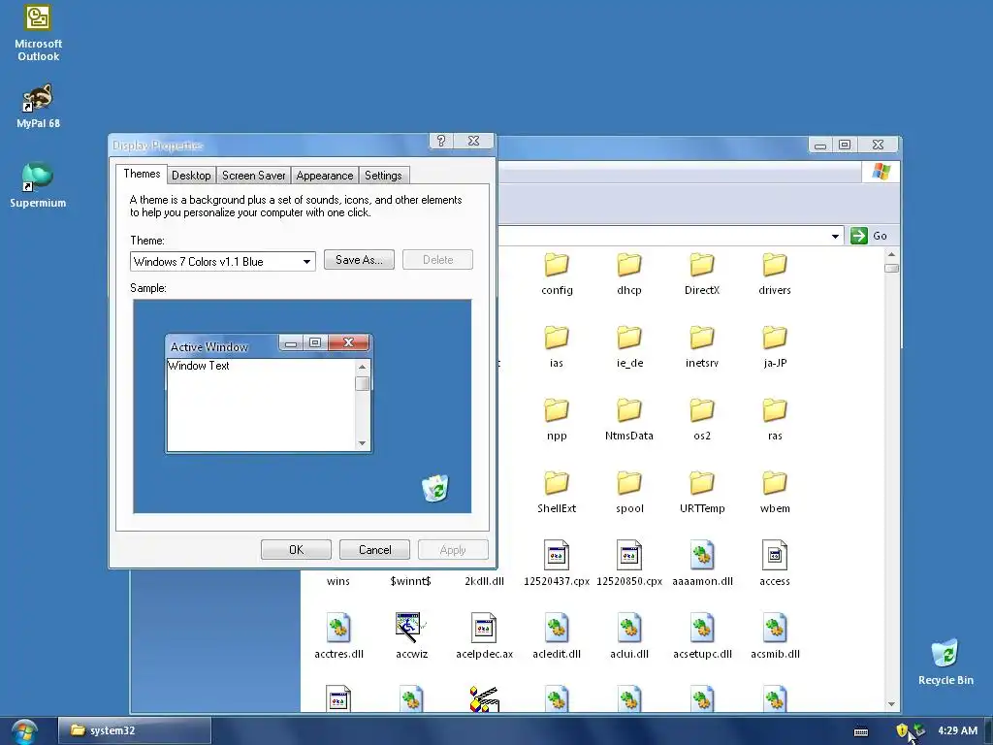
Task: Select the spool folder
Action: tap(628, 493)
